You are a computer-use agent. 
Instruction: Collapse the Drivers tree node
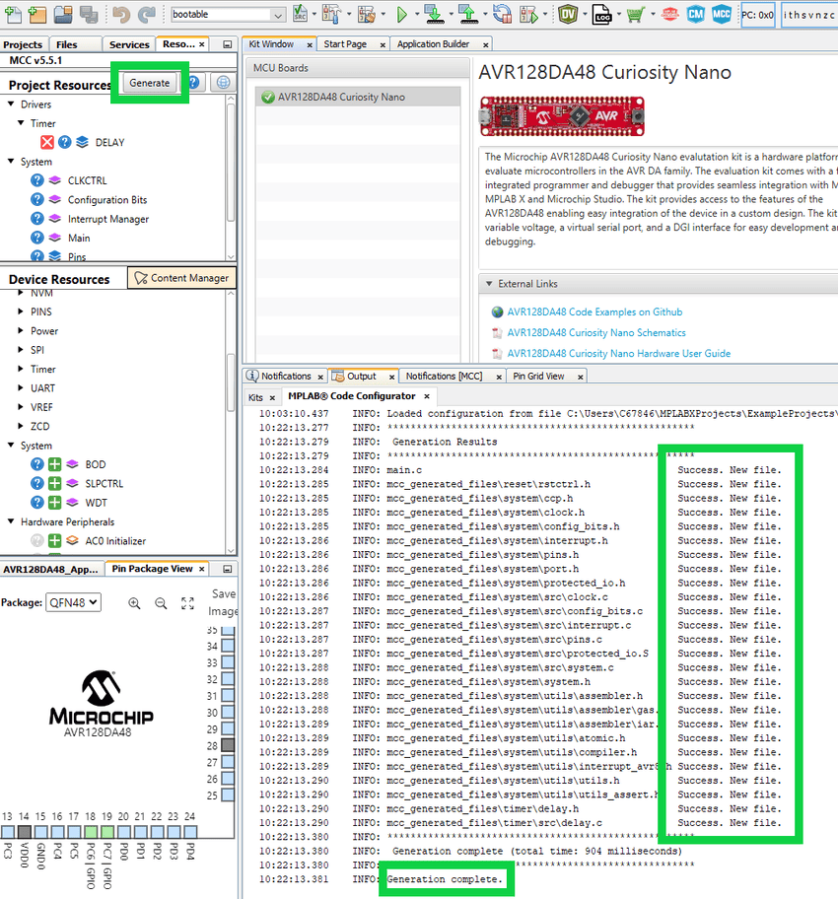point(11,104)
